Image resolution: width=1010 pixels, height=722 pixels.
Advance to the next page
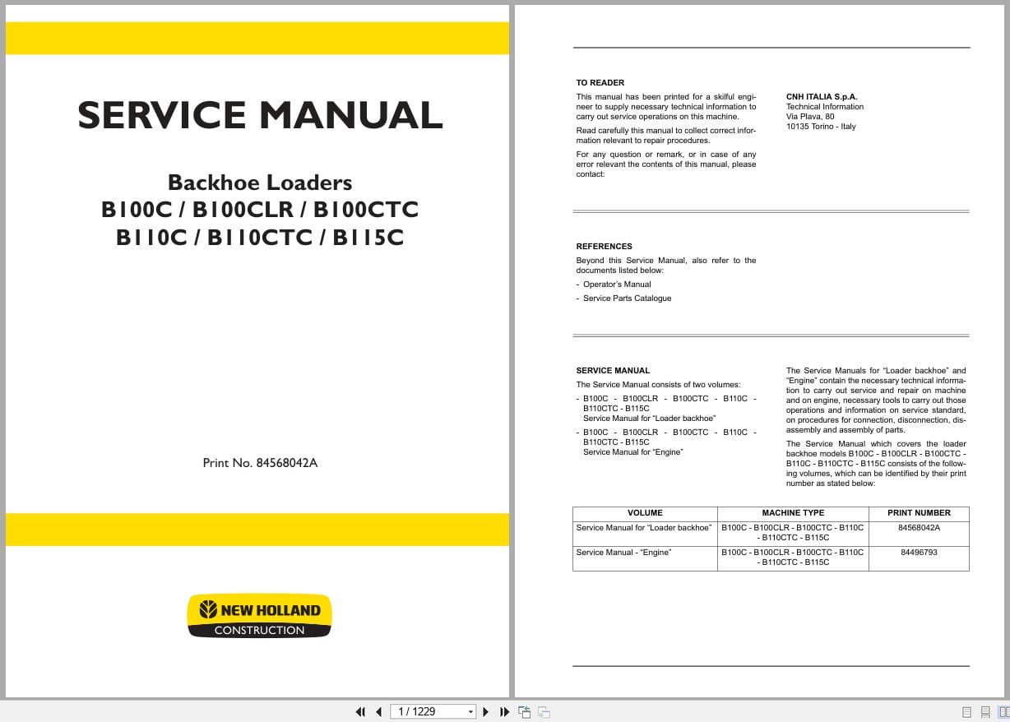click(x=485, y=711)
